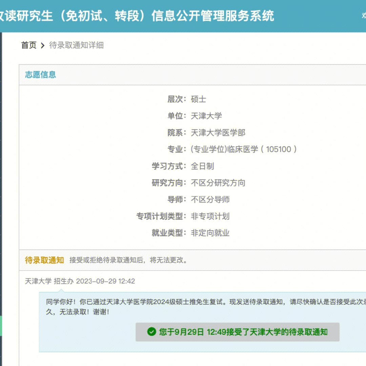Image resolution: width=366 pixels, height=366 pixels.
Task: Click the 天津大学 招生办 2023-09-29 12:42 sender line
Action: pyautogui.click(x=80, y=281)
